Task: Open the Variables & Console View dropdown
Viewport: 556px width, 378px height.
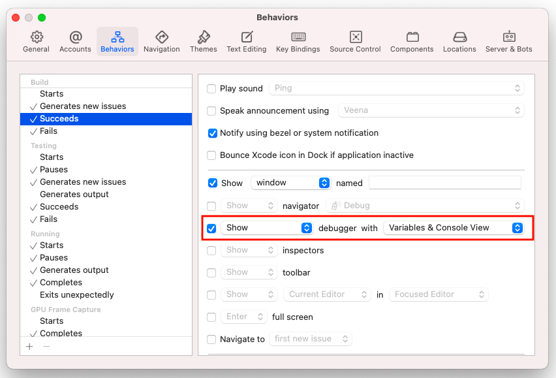Action: [455, 228]
